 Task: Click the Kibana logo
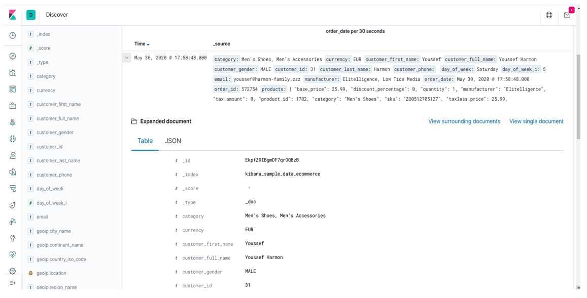[12, 15]
